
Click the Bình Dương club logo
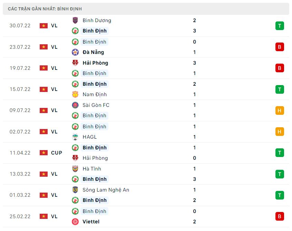pyautogui.click(x=75, y=20)
